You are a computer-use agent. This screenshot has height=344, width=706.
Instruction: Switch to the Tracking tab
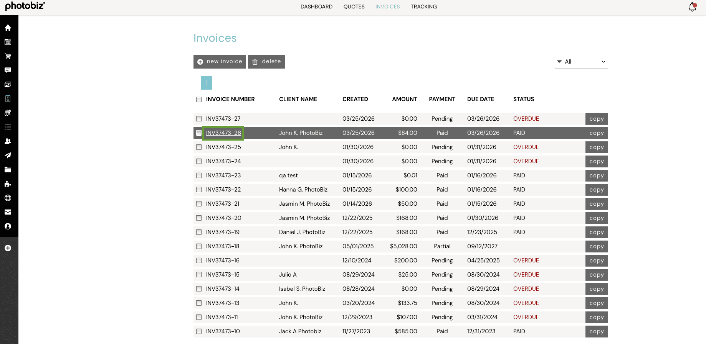[424, 7]
